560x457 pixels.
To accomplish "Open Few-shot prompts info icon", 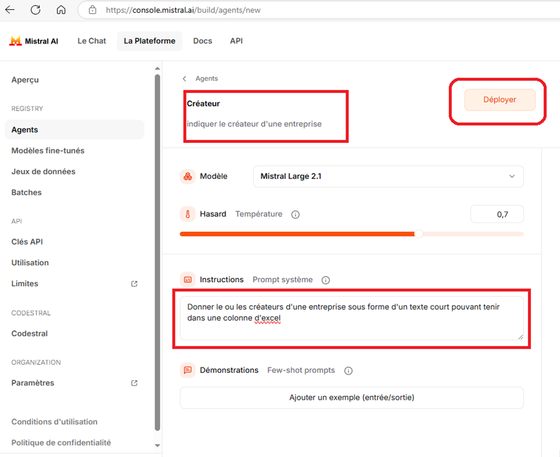I will pos(348,371).
